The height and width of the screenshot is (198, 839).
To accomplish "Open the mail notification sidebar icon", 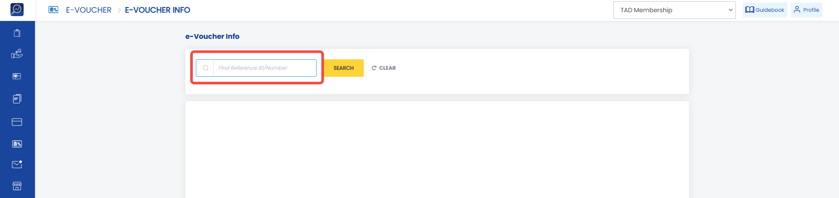I will (17, 164).
